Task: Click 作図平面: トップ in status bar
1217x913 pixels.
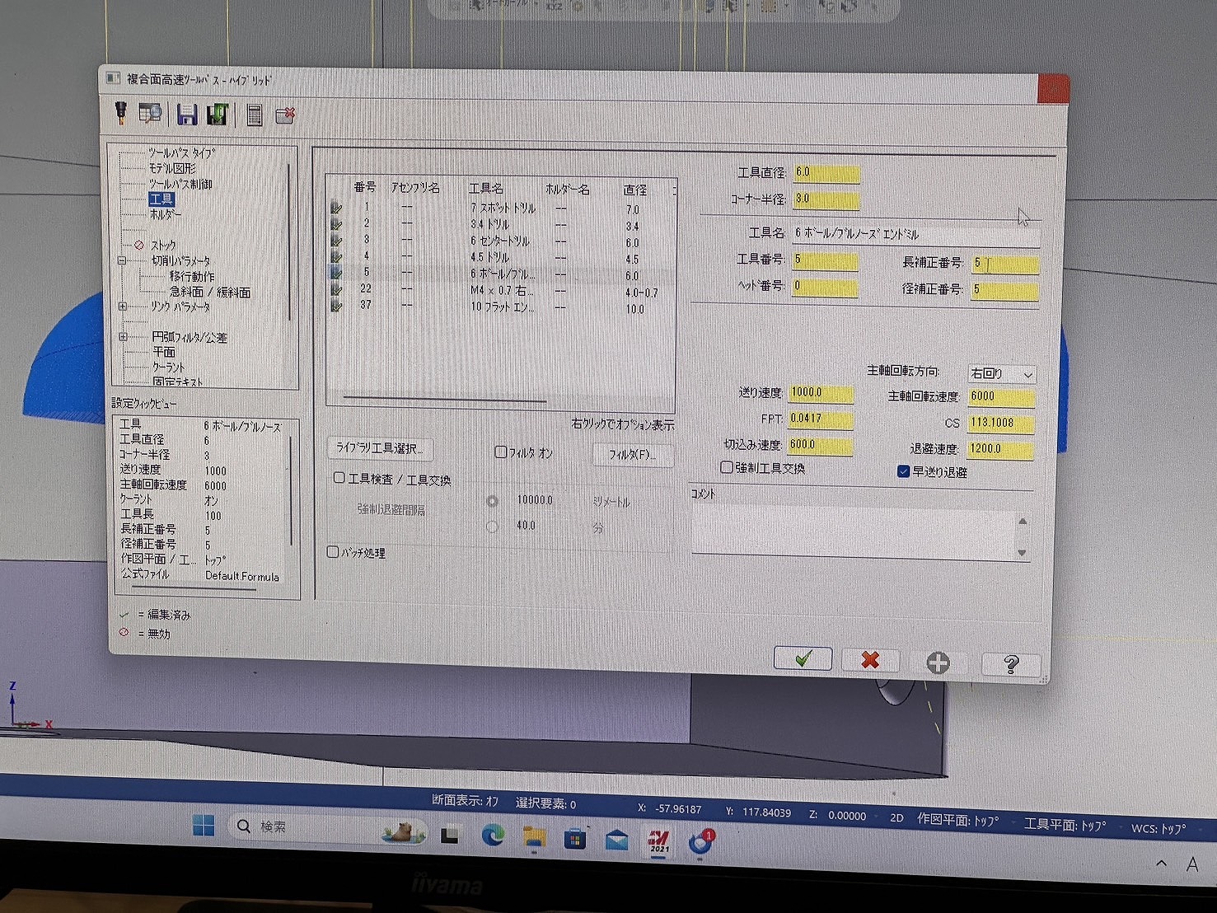Action: (957, 820)
